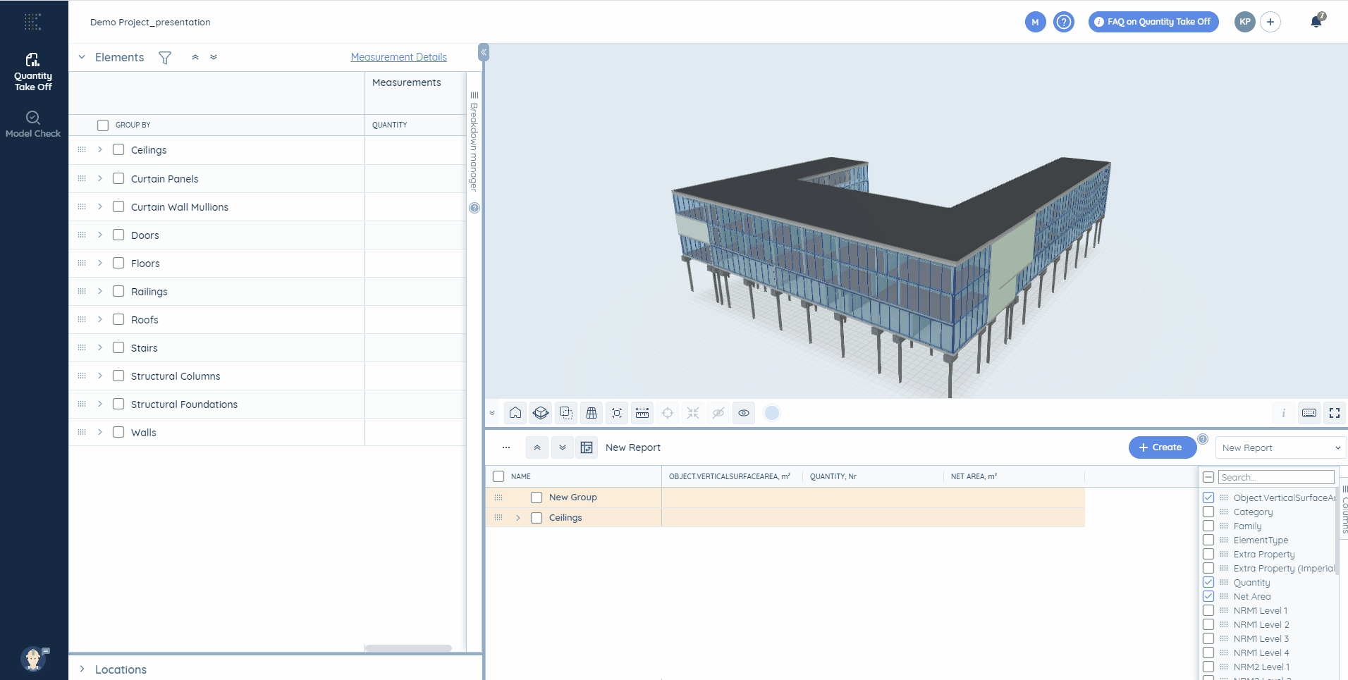Expand the Structural Columns group
Viewport: 1348px width, 680px height.
[100, 376]
